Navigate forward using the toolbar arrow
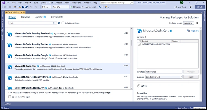Screen dimensions: 207x110 [10, 7]
